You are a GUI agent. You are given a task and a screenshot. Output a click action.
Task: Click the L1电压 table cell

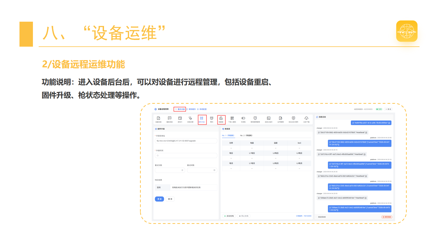pos(252,153)
